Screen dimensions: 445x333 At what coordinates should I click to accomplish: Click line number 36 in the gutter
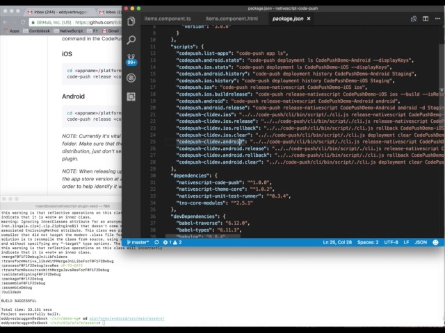[153, 216]
